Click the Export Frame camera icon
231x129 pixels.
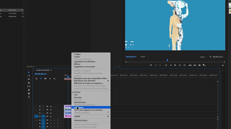click(x=199, y=65)
